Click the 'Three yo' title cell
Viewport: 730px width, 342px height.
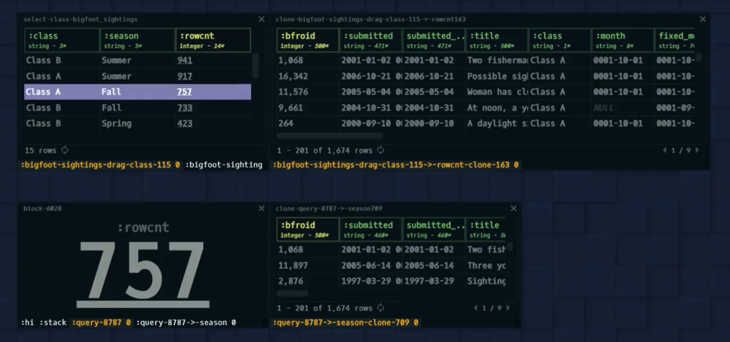[486, 265]
